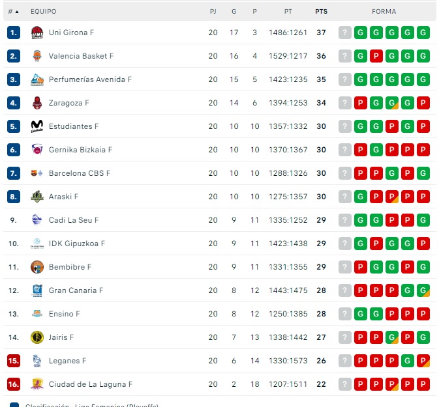Click the Zaragoza F team crest
Screen dimensions: 439x407
pos(37,103)
